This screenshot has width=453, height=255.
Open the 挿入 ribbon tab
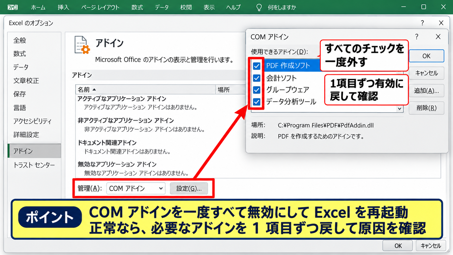click(63, 7)
